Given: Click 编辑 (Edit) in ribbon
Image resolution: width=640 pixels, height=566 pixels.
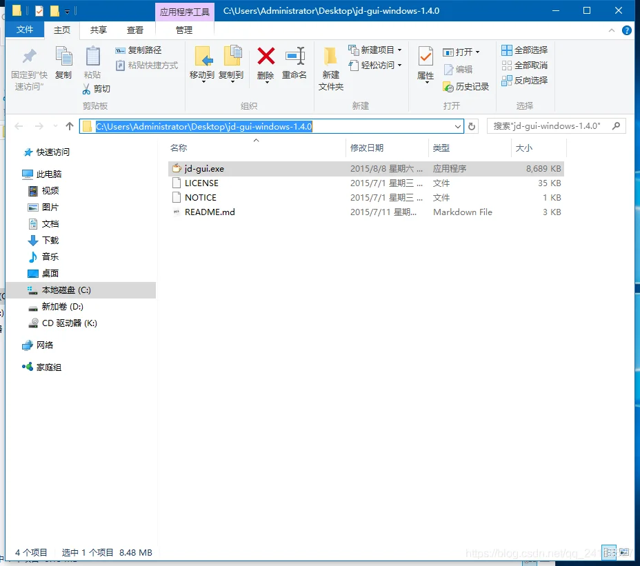Looking at the screenshot, I should click(458, 70).
